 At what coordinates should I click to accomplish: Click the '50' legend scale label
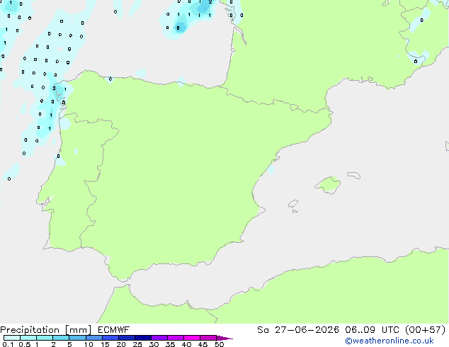click(x=219, y=344)
